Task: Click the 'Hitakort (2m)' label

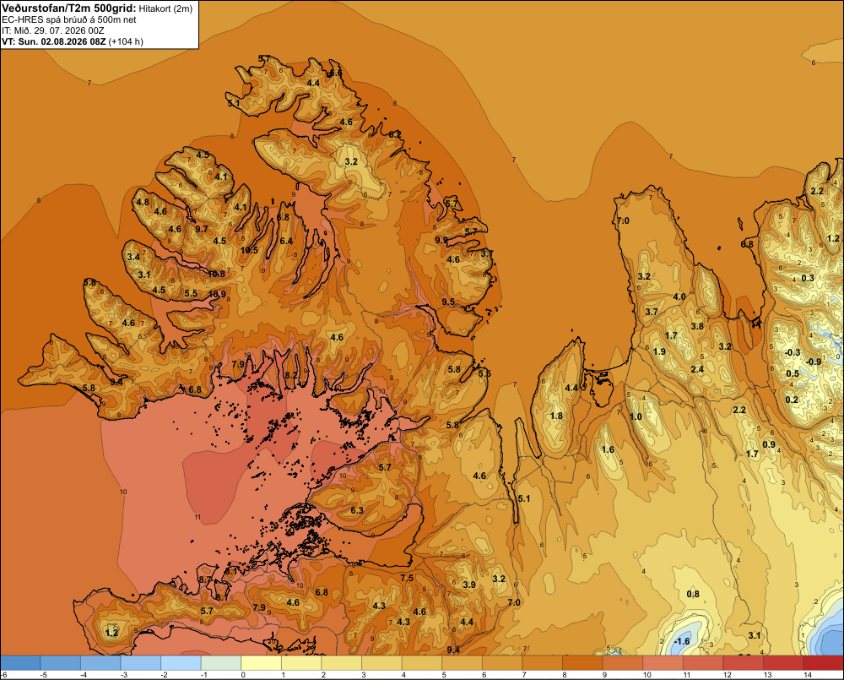Action: (165, 8)
